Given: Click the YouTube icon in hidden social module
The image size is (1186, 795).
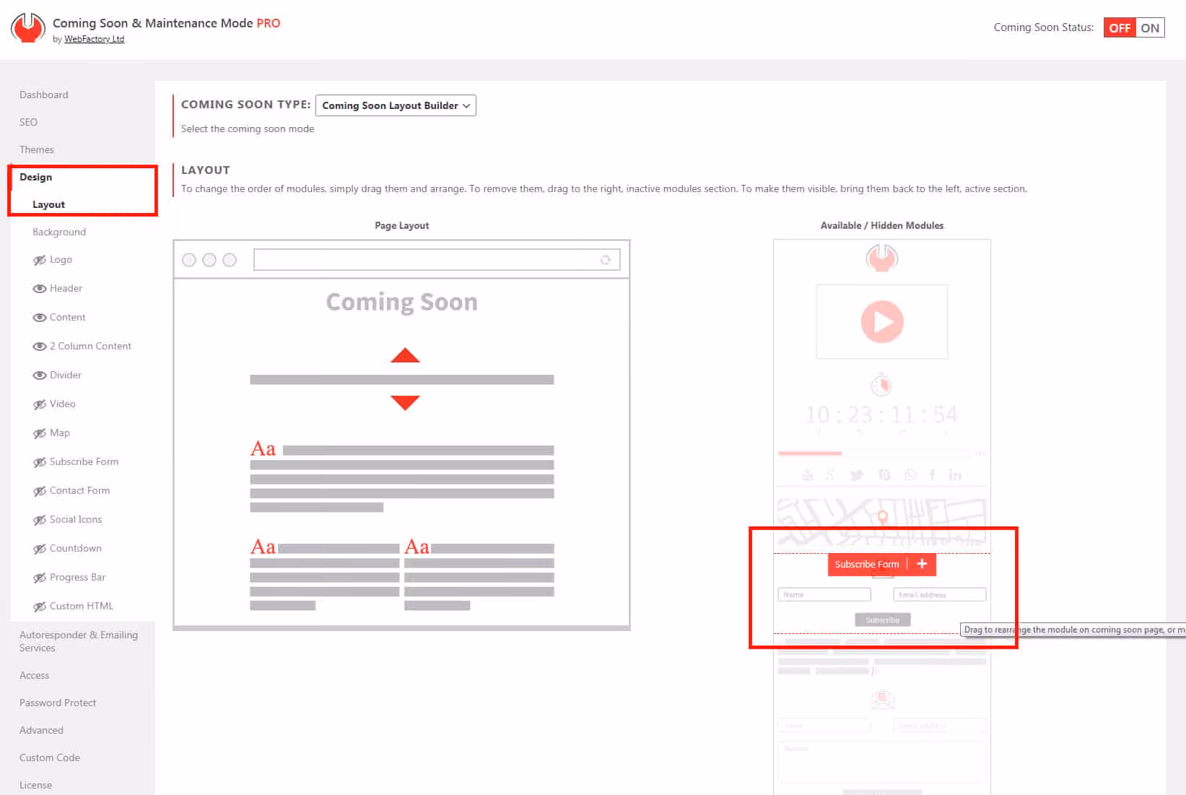Looking at the screenshot, I should pos(808,475).
